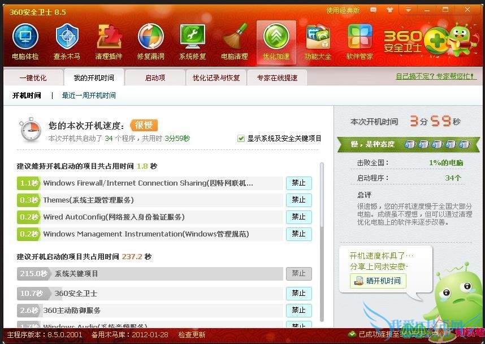Select 优化加速 optimization icon
485x344 pixels.
[276, 42]
